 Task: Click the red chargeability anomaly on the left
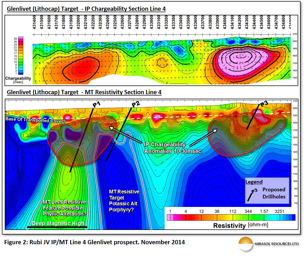81,68
